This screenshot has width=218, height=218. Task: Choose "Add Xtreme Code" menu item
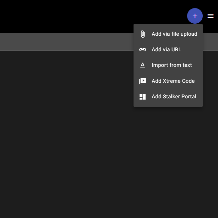[173, 81]
